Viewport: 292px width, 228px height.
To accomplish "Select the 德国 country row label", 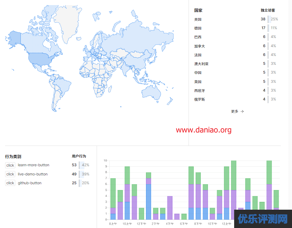I will tap(198, 28).
